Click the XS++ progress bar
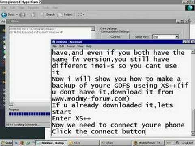195x146 pixels. pos(30,114)
